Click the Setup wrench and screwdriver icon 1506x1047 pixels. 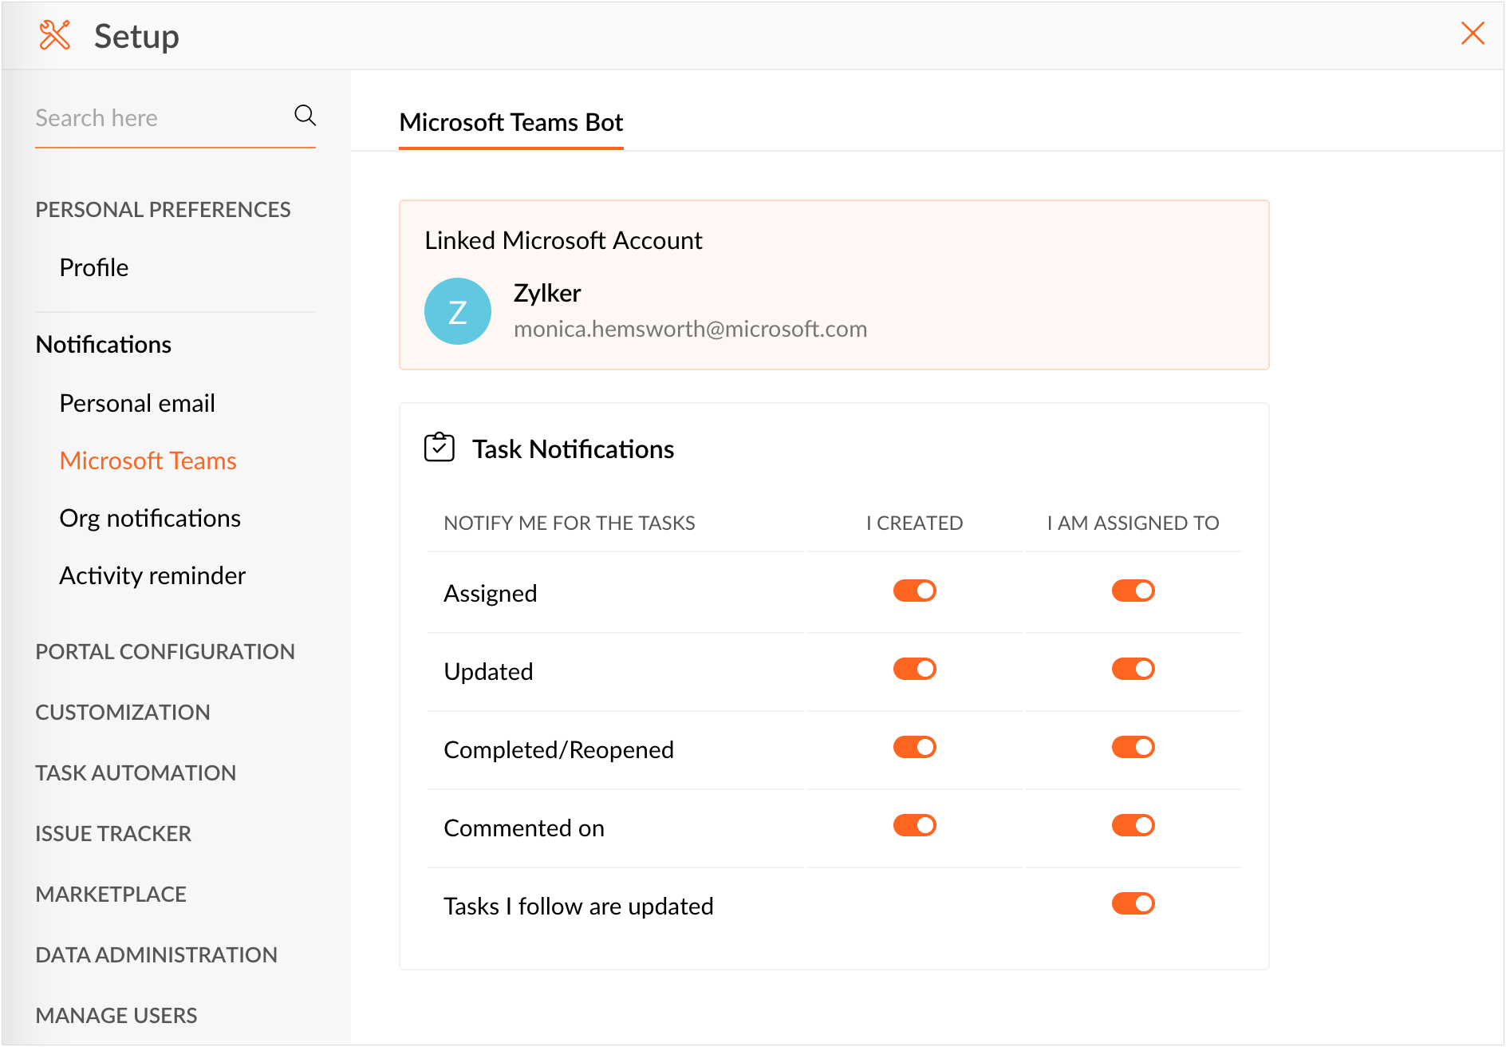coord(55,35)
